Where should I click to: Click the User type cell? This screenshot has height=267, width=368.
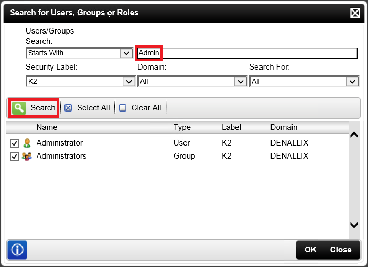coord(182,143)
